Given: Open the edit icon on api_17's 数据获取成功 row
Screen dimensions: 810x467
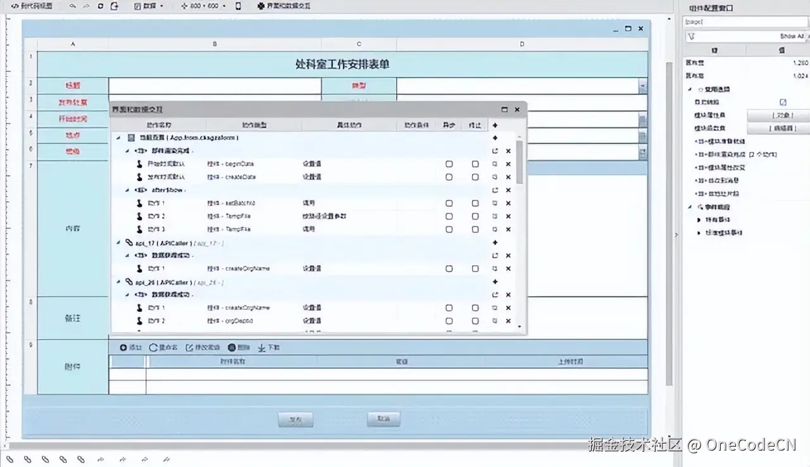Looking at the screenshot, I should pos(495,256).
